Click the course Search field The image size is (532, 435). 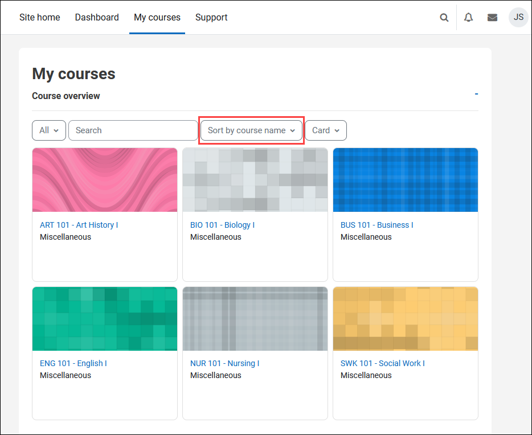(133, 130)
